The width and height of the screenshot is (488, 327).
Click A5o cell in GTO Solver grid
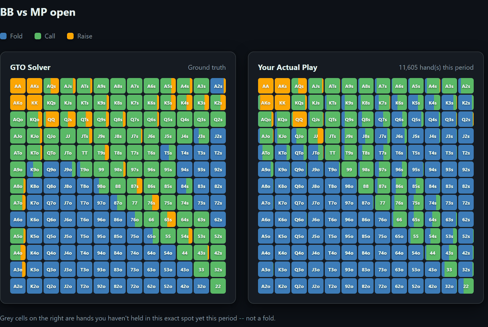[18, 236]
